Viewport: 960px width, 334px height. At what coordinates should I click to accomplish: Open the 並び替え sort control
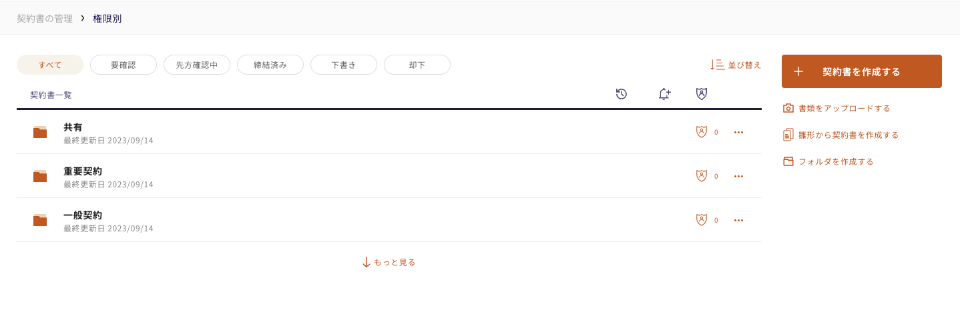pos(736,65)
